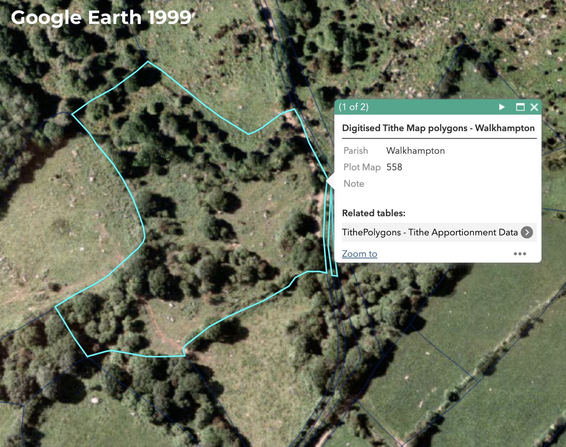Click the (1 of 2) feature counter
Screen dimensions: 566x447
(x=354, y=107)
